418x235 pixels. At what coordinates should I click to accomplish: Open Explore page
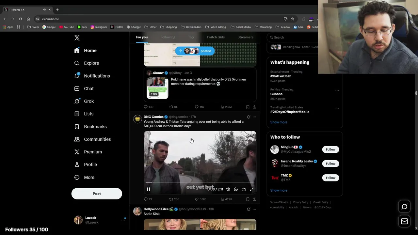tap(87, 63)
